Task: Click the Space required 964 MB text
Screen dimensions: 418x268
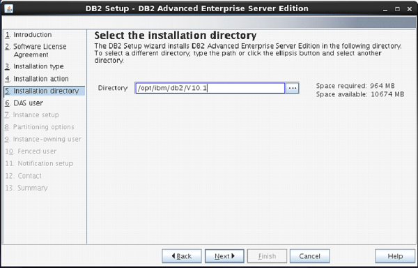Action: click(x=355, y=86)
